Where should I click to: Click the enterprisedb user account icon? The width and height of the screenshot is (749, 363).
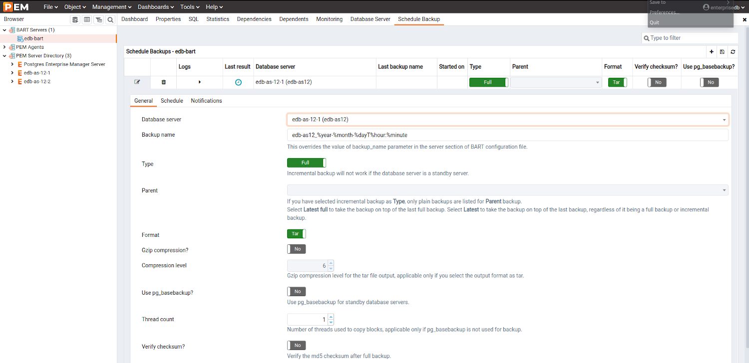tap(706, 7)
